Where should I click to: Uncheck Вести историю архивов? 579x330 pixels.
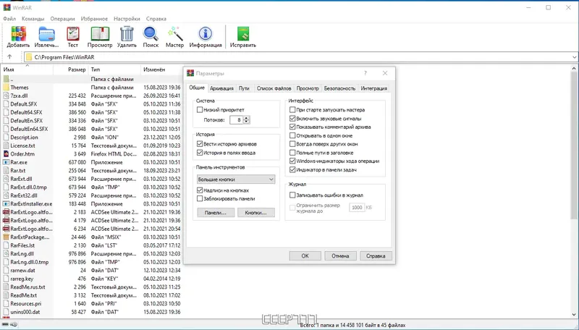point(200,144)
